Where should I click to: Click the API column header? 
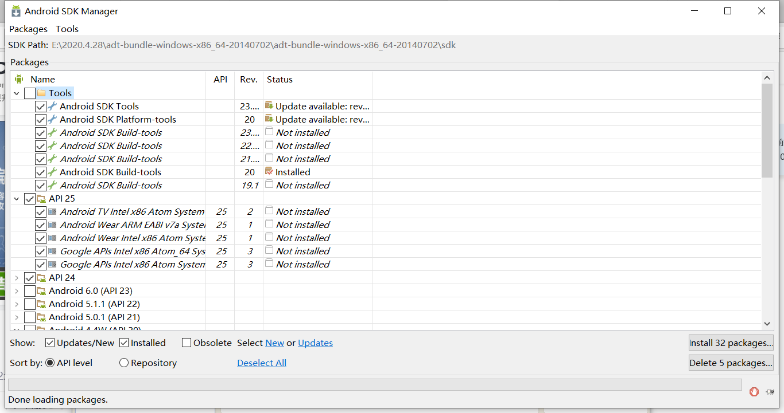coord(220,79)
